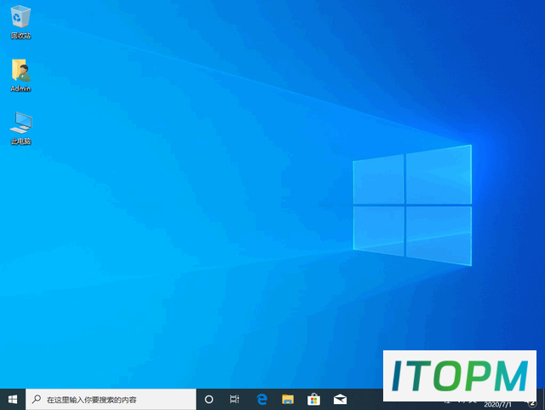
Task: Open the 回收站 Recycle Bin desktop icon
Action: tap(20, 22)
